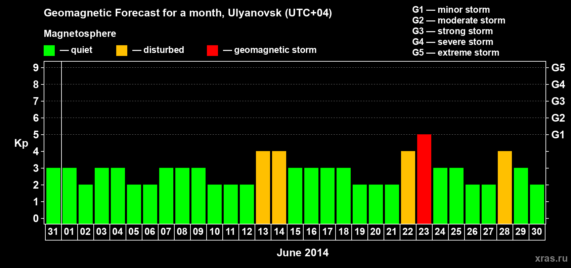Click the green quiet legend swatch
Screen dimensions: 571x268
49,51
